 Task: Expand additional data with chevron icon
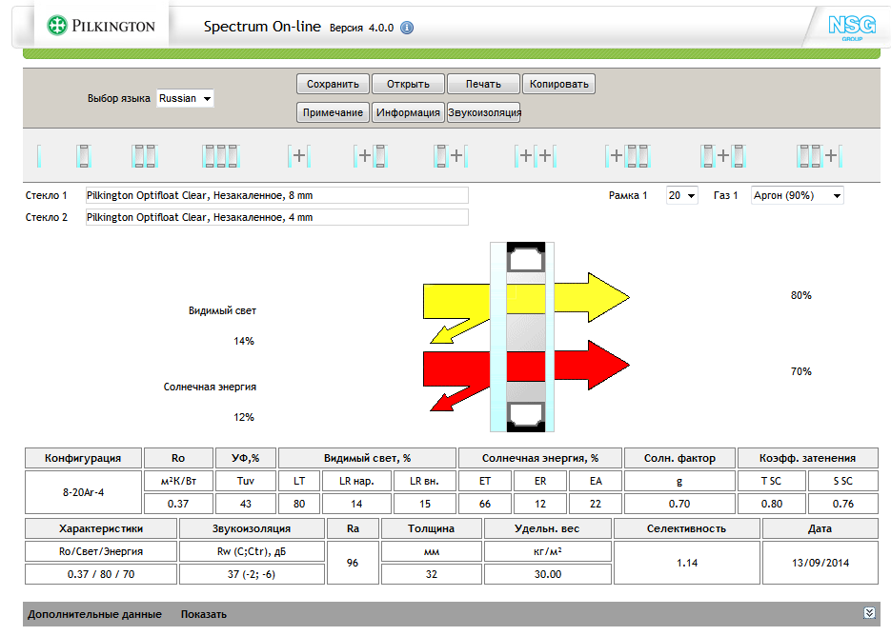point(869,613)
